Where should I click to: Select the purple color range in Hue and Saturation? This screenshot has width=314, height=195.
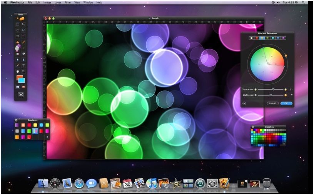click(284, 38)
